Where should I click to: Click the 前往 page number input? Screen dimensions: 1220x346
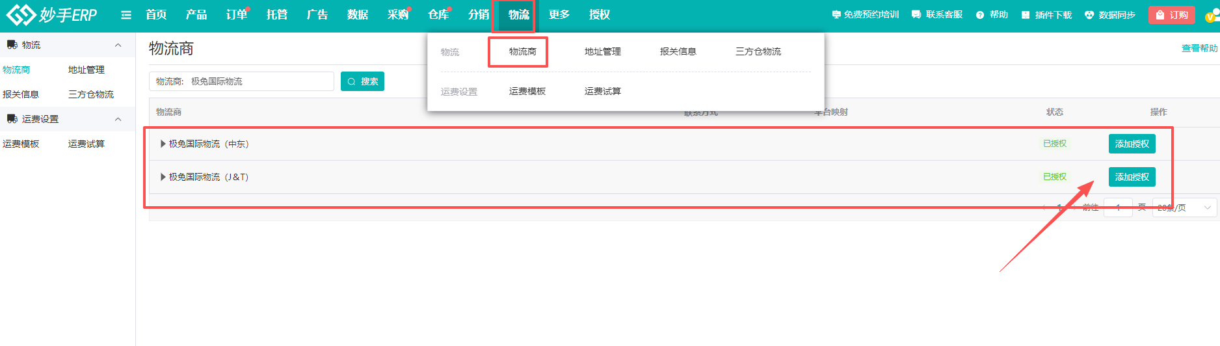(1118, 207)
